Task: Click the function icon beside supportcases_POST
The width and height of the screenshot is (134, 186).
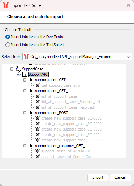Action: [32, 113]
